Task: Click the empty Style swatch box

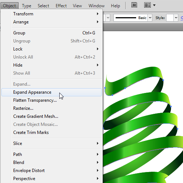Action: tap(170, 18)
